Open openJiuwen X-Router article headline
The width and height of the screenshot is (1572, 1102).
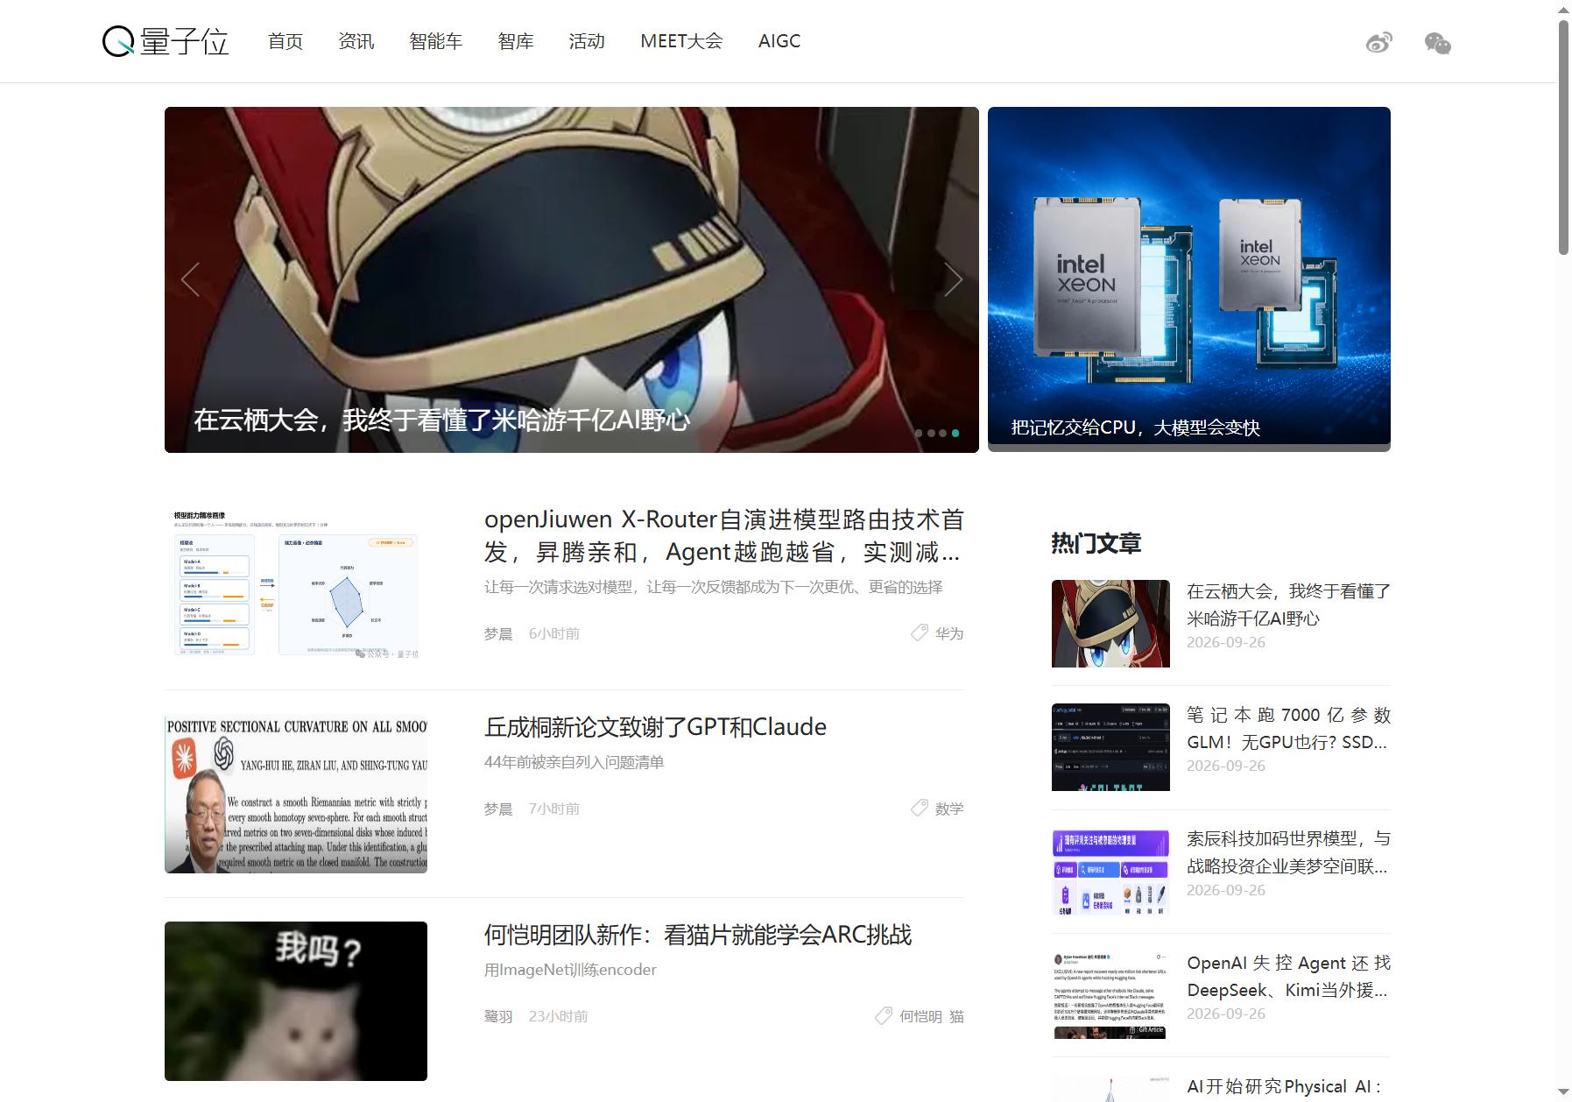point(724,535)
